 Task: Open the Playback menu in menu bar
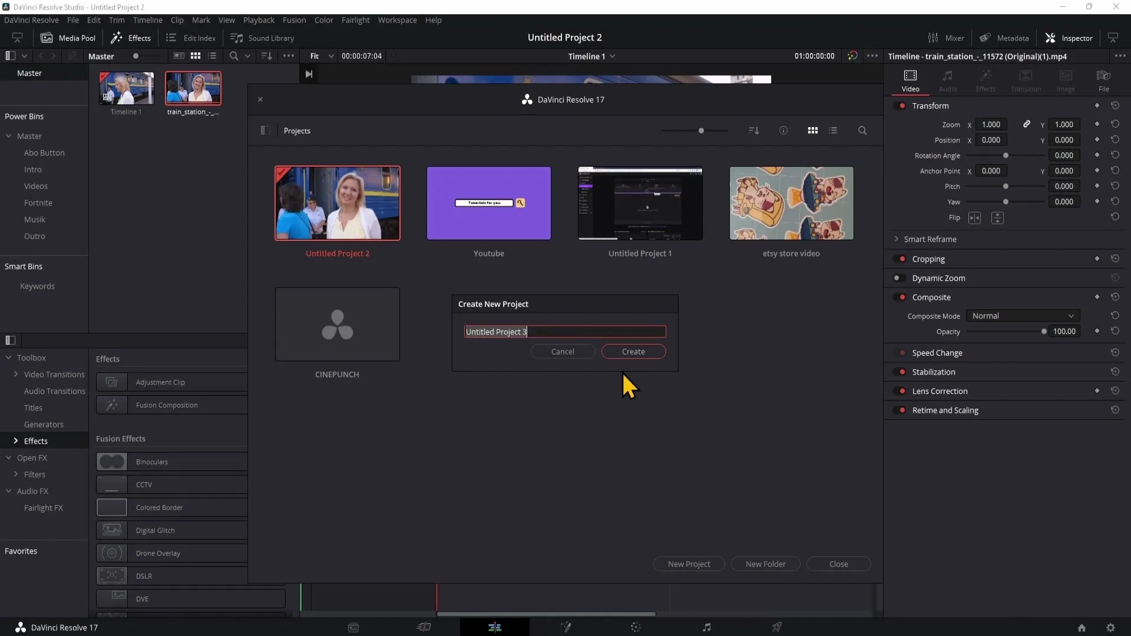pos(258,19)
